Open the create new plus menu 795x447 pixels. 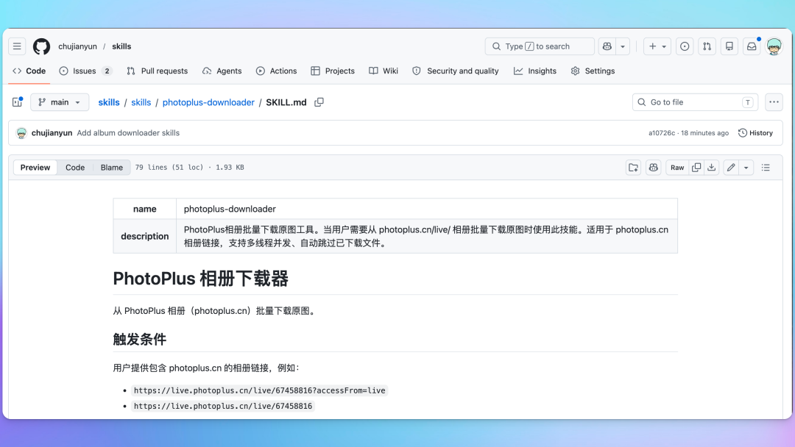(657, 46)
